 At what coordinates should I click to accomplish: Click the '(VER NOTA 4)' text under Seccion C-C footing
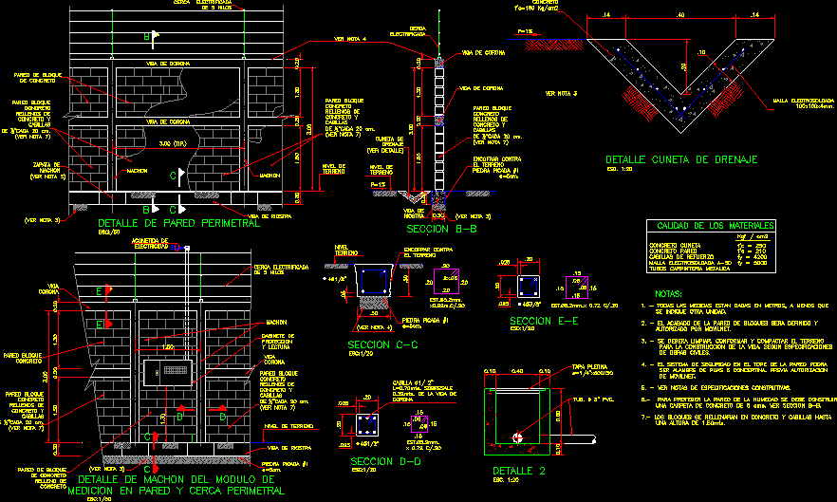tap(374, 327)
